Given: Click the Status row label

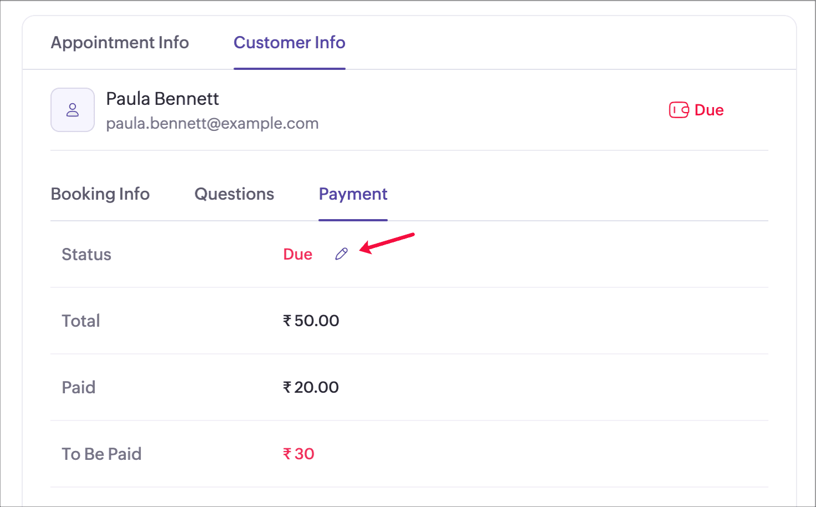Looking at the screenshot, I should (x=87, y=254).
